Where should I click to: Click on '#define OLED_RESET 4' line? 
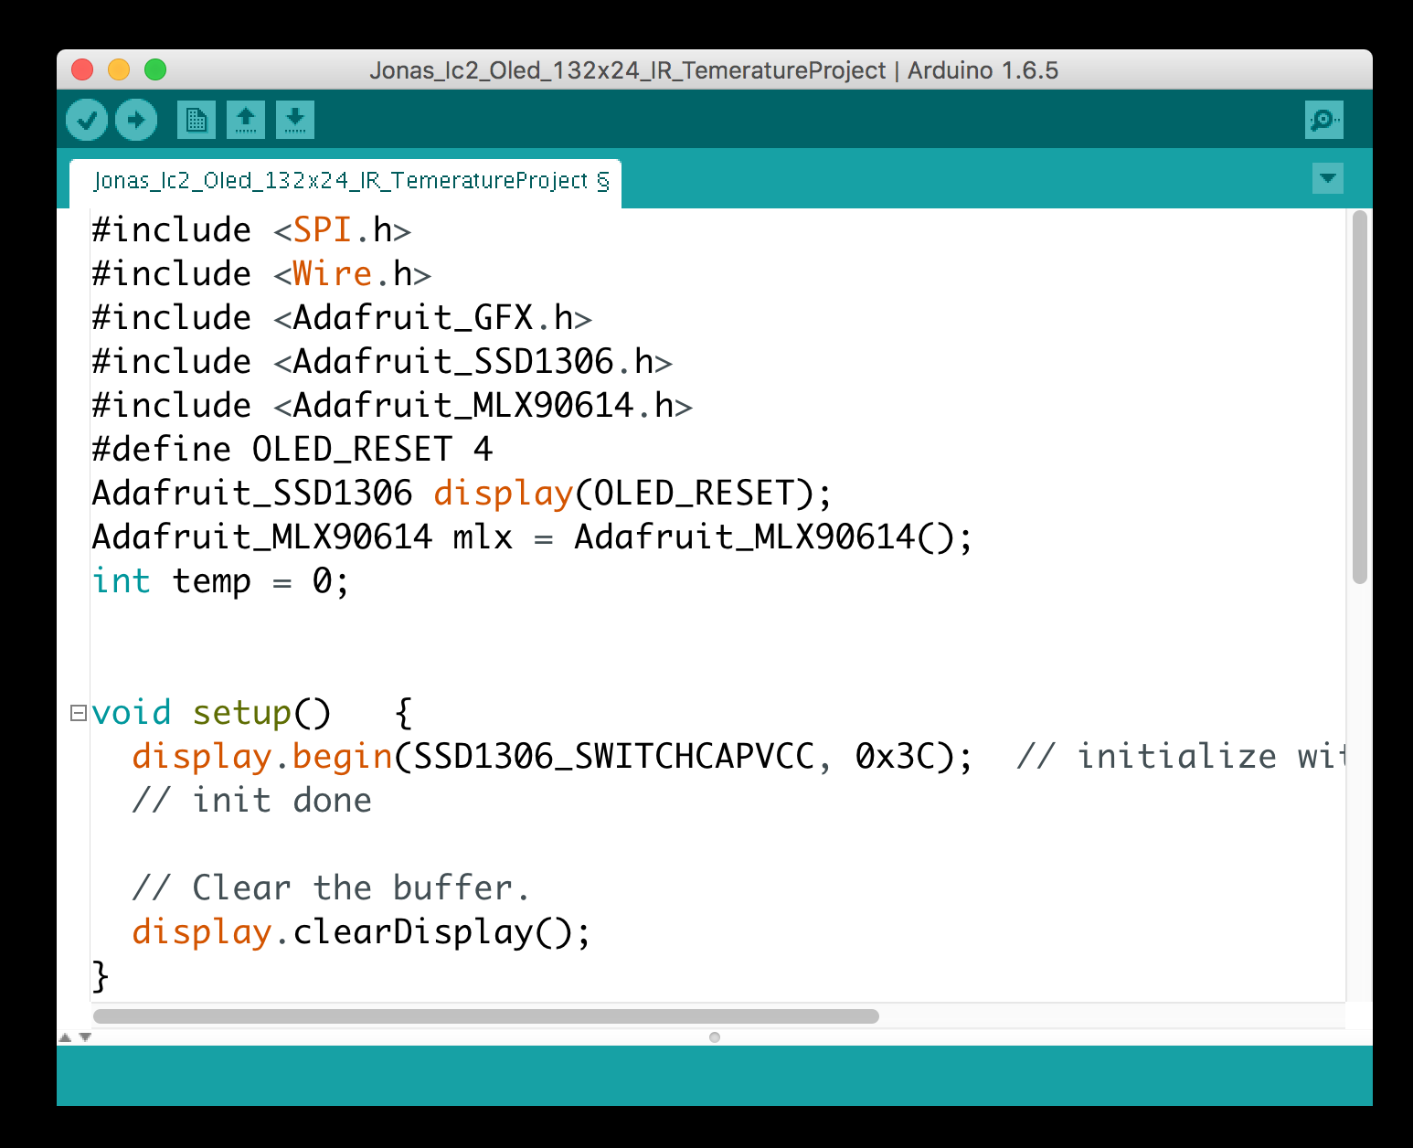click(x=292, y=450)
